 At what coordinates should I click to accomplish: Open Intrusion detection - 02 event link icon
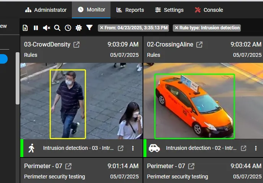pyautogui.click(x=244, y=148)
